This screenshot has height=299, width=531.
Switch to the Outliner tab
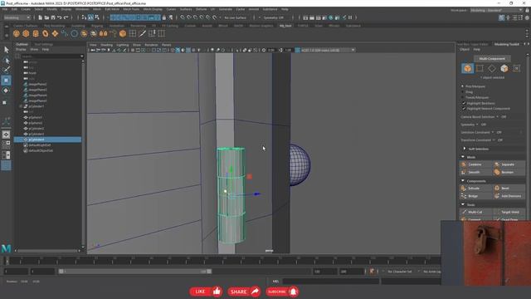point(22,44)
